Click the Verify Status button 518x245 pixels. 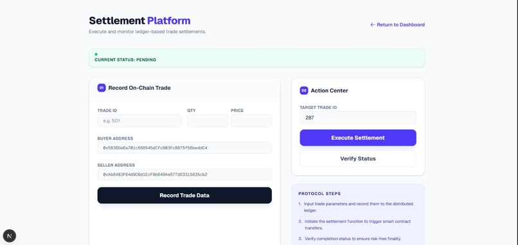tap(358, 158)
